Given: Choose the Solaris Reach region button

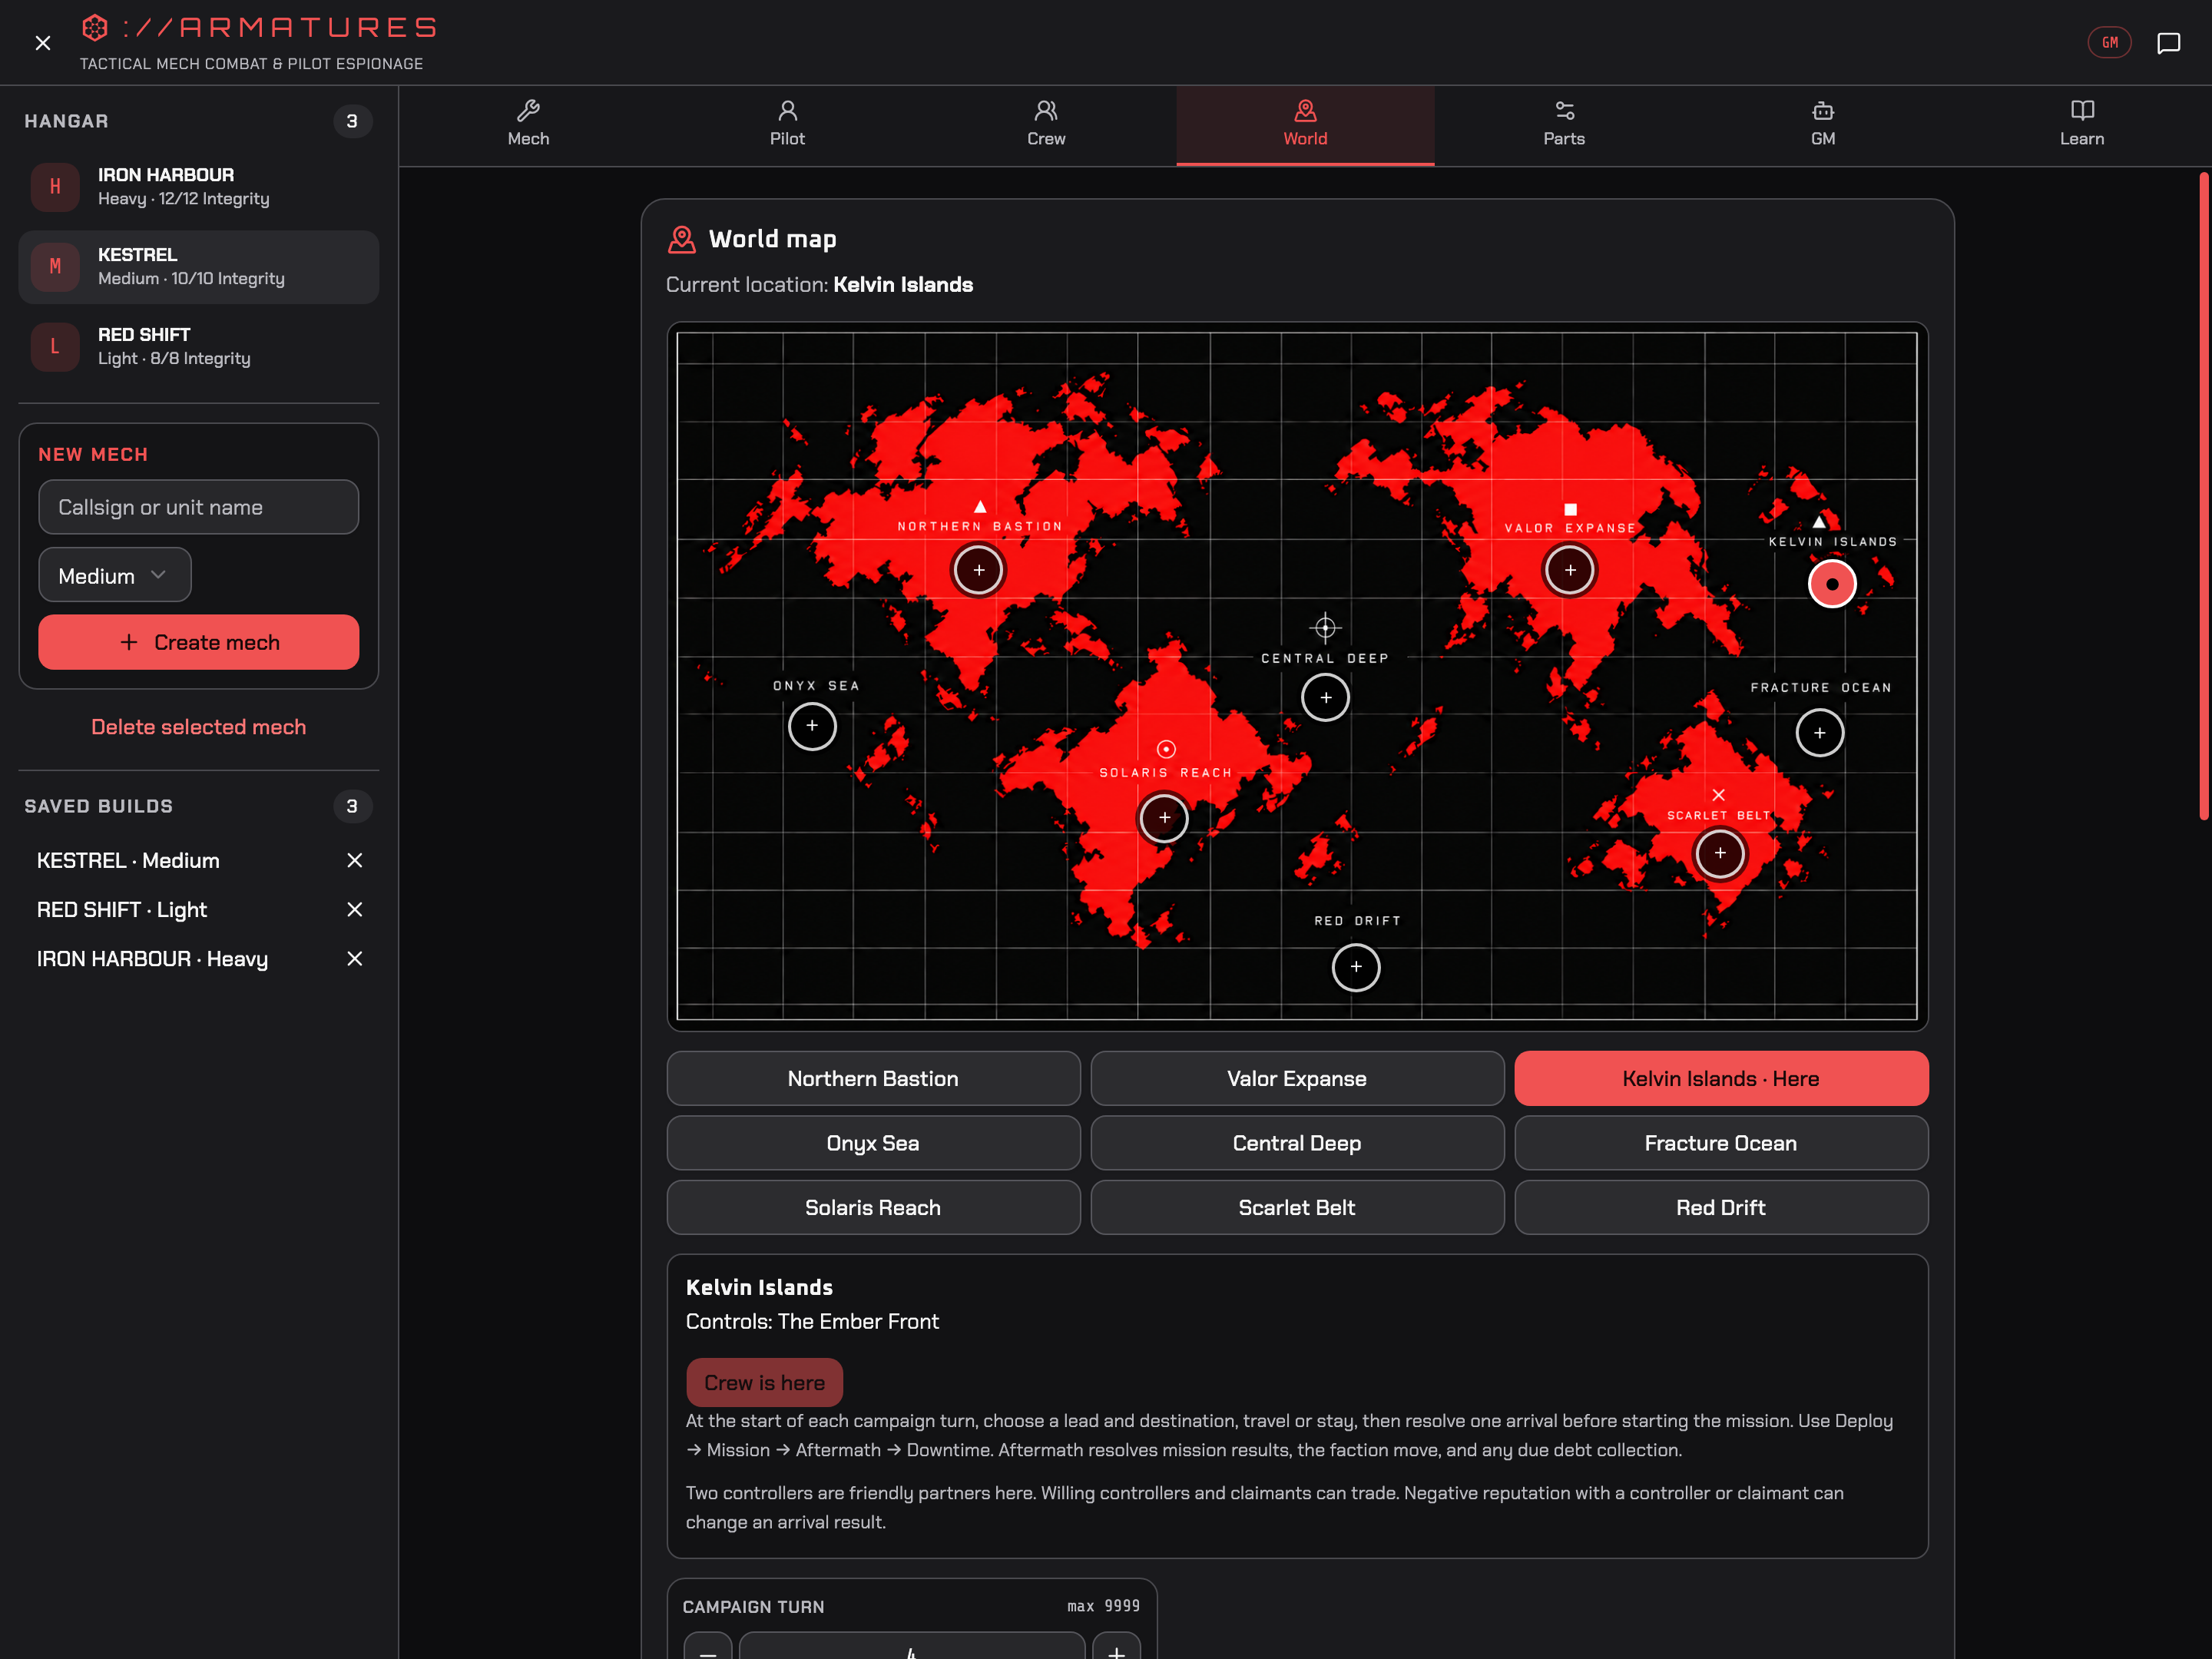Looking at the screenshot, I should [873, 1207].
